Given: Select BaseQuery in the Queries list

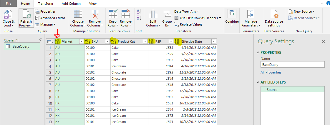Looking at the screenshot, I should point(21,46).
